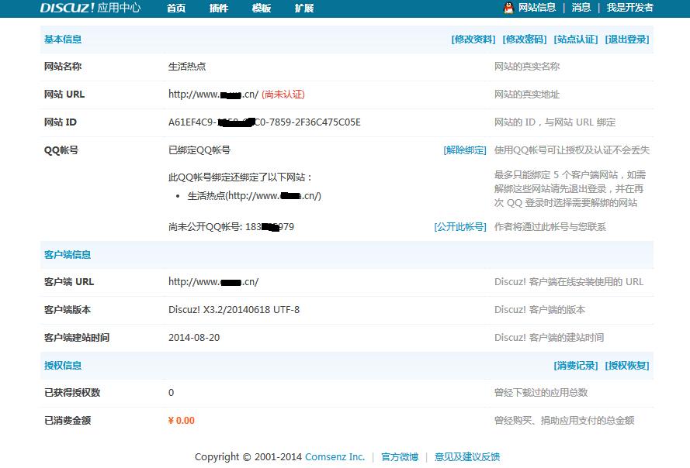Click the site name value 生活热点
The image size is (690, 468).
tap(187, 67)
